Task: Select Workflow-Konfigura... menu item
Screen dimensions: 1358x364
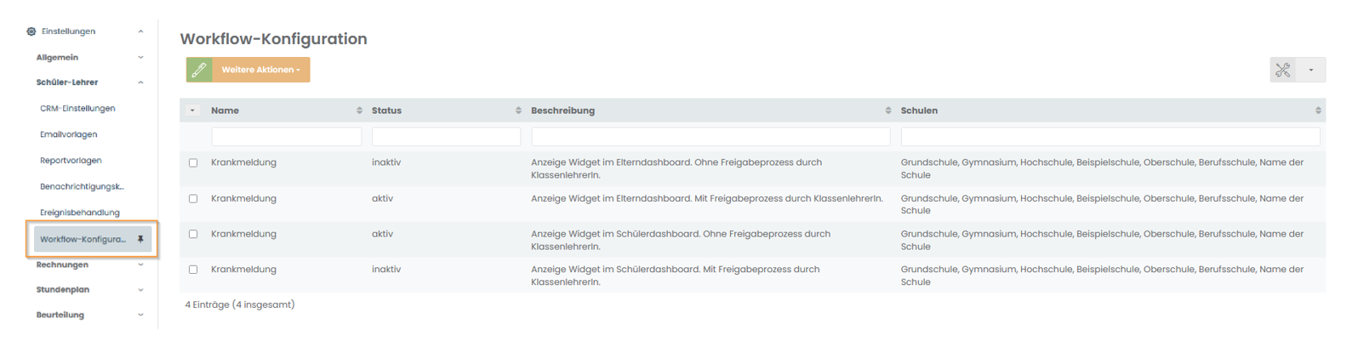Action: coord(93,240)
